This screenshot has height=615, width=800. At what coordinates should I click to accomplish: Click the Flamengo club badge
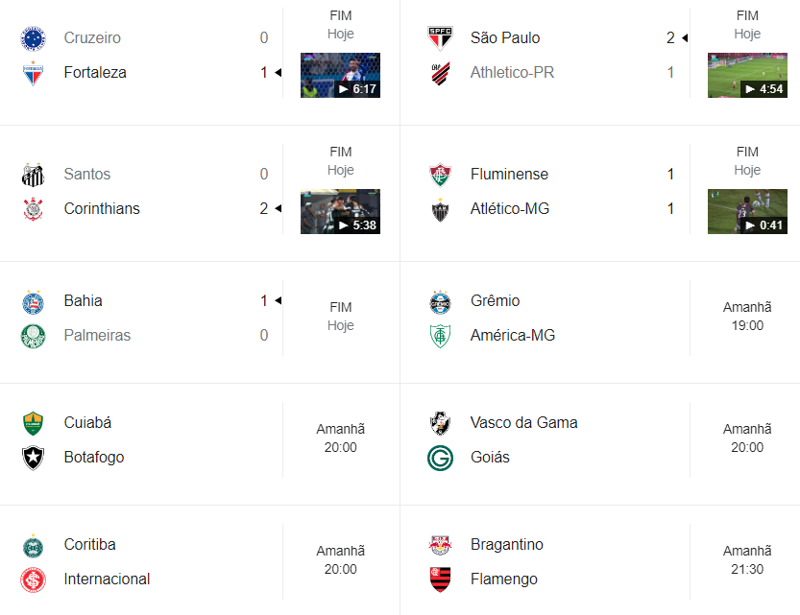440,580
